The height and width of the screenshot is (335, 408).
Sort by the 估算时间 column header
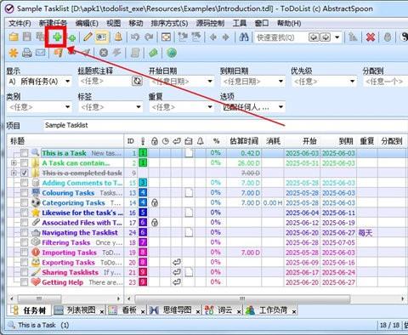pyautogui.click(x=244, y=141)
